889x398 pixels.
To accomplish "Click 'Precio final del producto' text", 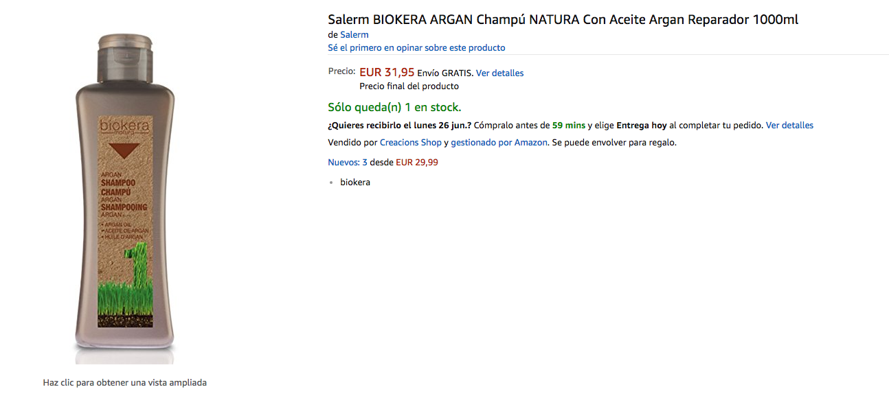I will pos(409,86).
